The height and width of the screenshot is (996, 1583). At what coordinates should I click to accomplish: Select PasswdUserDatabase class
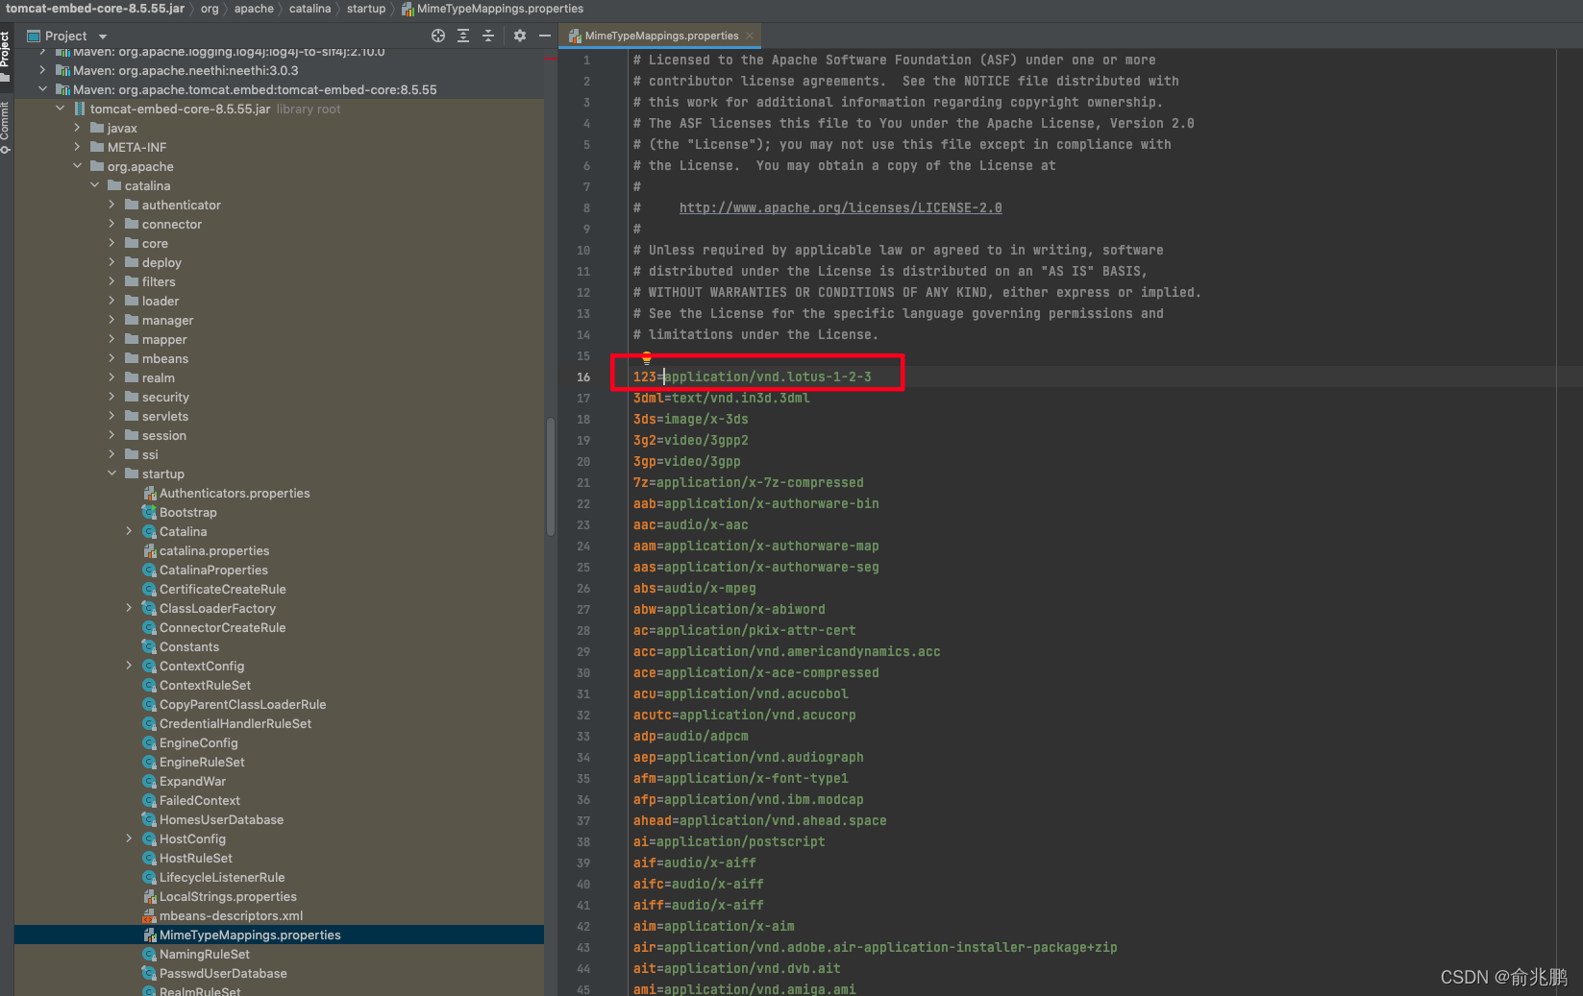click(x=223, y=973)
